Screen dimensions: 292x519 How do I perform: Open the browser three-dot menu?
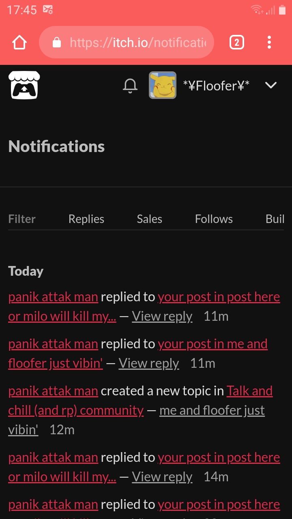click(269, 42)
